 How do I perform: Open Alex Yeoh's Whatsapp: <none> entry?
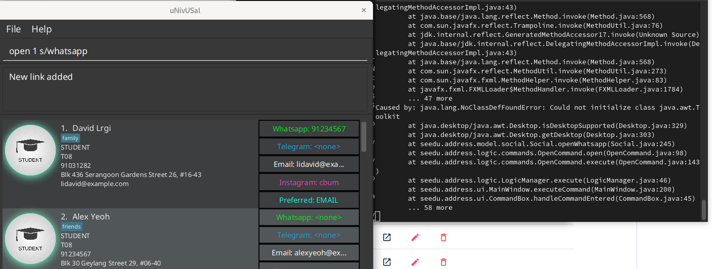(309, 217)
